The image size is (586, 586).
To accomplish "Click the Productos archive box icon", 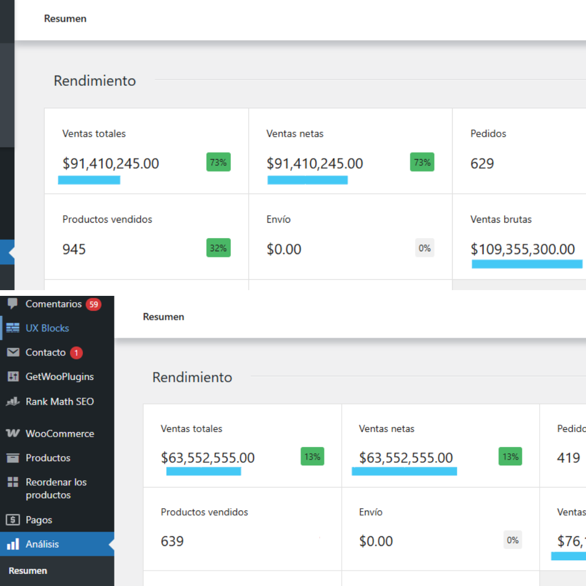I will pyautogui.click(x=13, y=458).
